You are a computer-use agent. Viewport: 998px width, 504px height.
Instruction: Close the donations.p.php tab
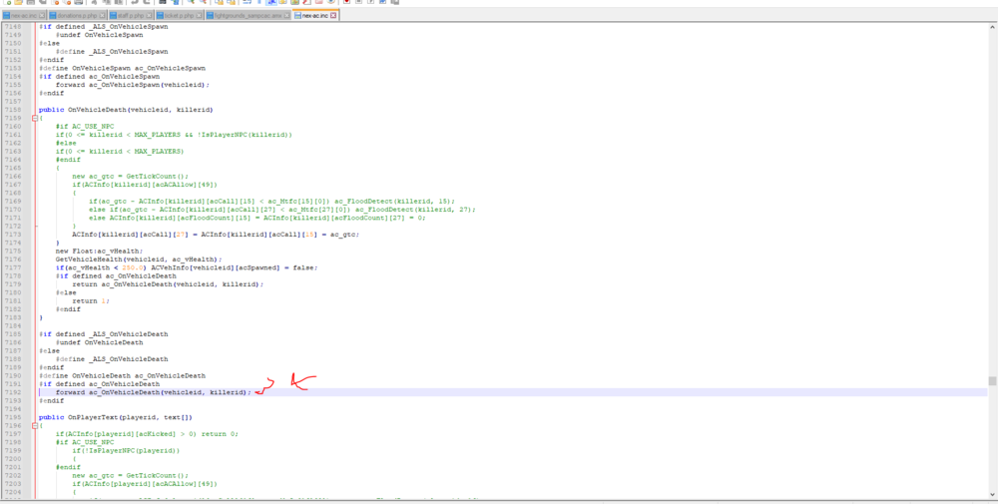point(102,15)
